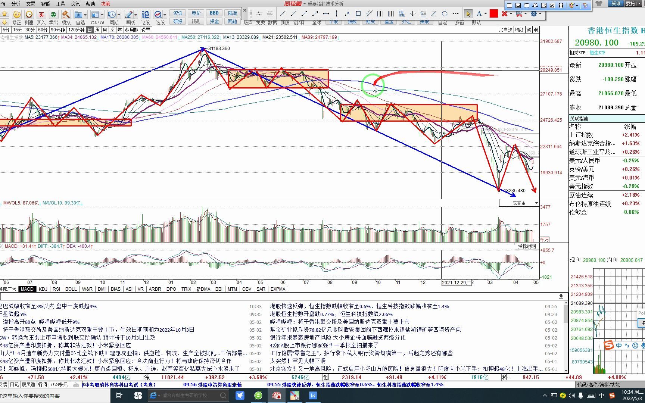Click the 买入 buy icon
Image resolution: width=645 pixels, height=403 pixels.
(41, 14)
